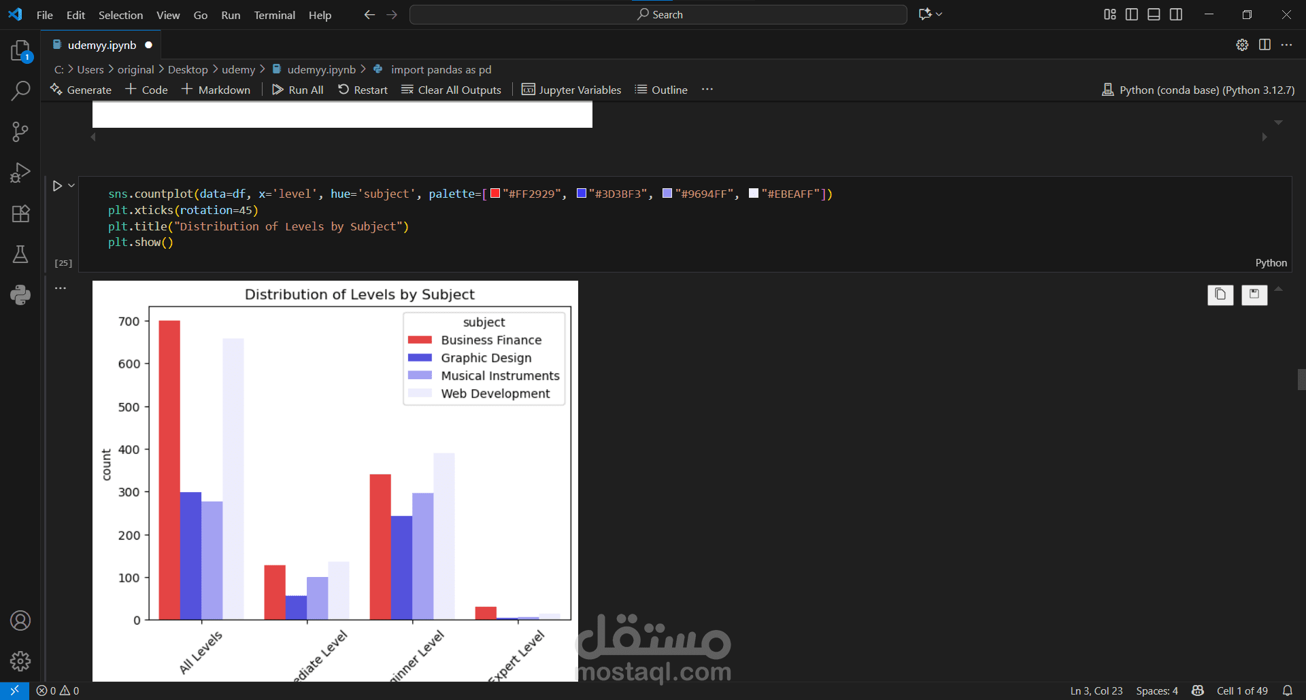1306x700 pixels.
Task: Open color picker for #FF2929 swatch
Action: click(495, 193)
